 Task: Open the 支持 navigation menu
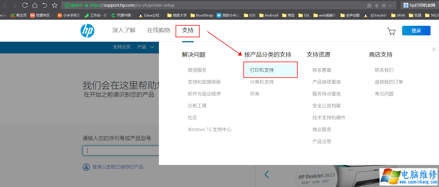tap(188, 30)
